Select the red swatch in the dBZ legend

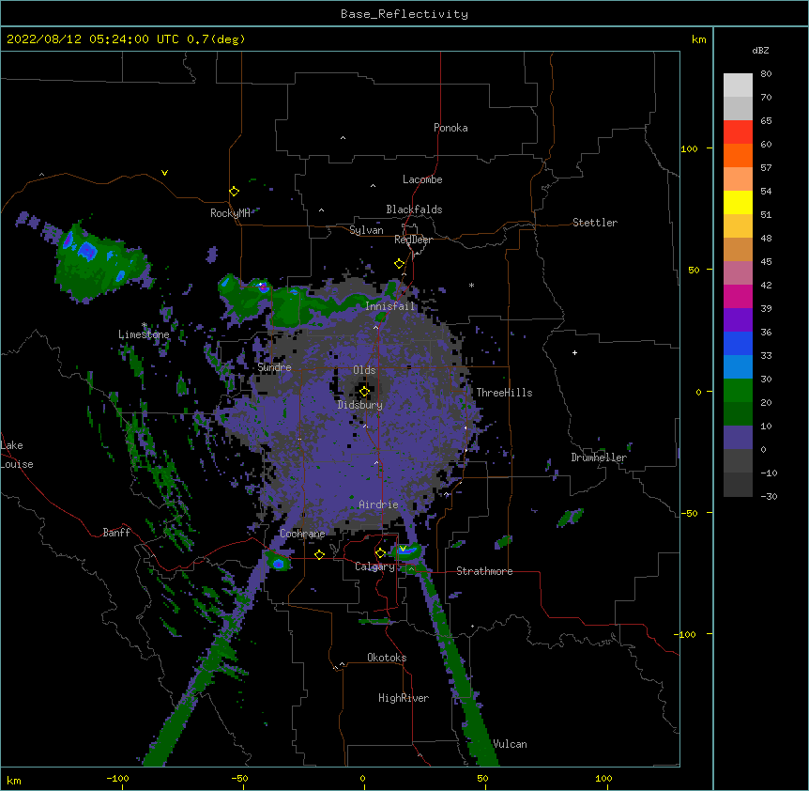738,132
